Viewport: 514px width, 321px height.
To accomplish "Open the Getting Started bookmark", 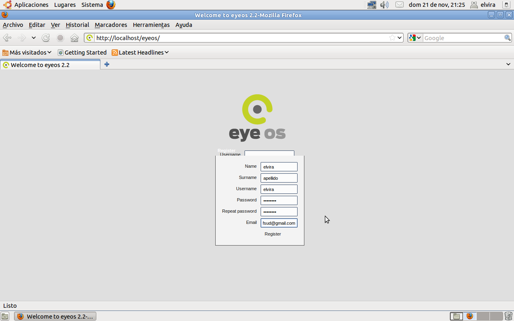I will pos(82,53).
